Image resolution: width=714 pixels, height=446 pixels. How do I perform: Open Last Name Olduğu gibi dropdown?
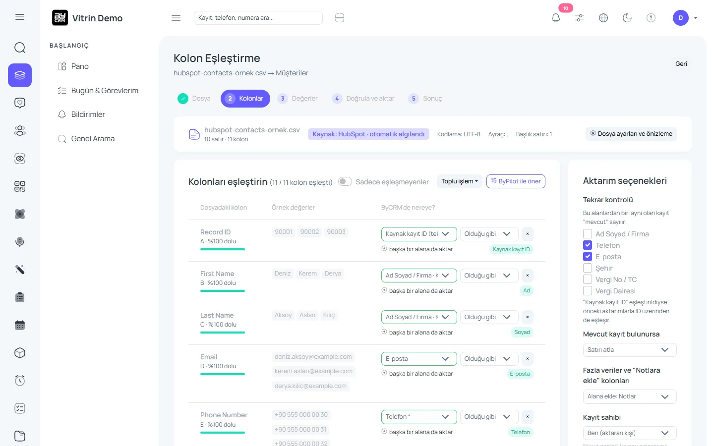coord(489,317)
